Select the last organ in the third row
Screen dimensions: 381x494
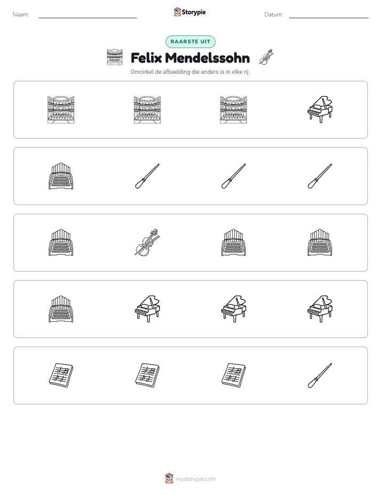pos(320,243)
